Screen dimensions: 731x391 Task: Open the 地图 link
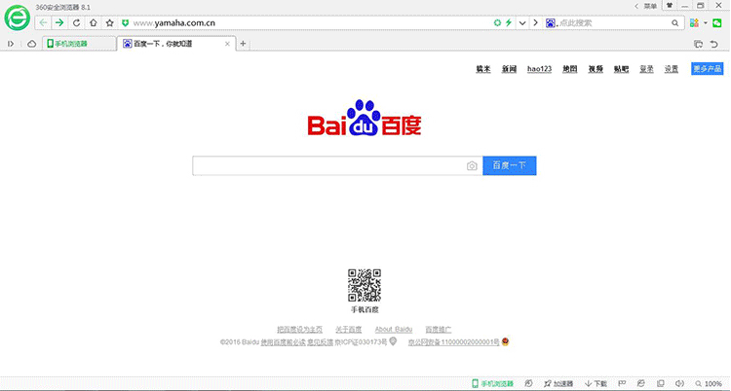[570, 69]
